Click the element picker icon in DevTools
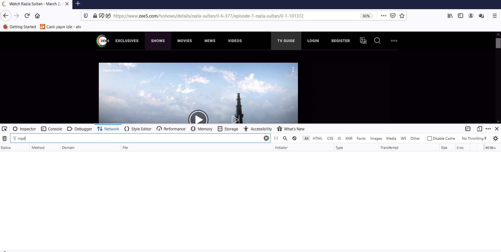The width and height of the screenshot is (501, 252). (4, 129)
